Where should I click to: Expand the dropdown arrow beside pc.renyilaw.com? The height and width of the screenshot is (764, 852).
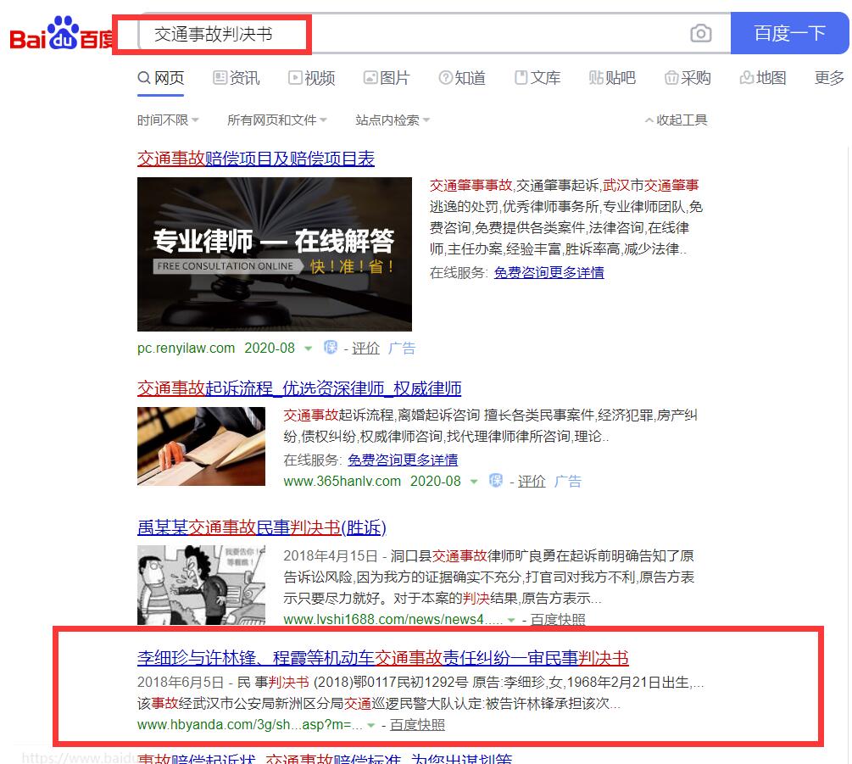[308, 349]
